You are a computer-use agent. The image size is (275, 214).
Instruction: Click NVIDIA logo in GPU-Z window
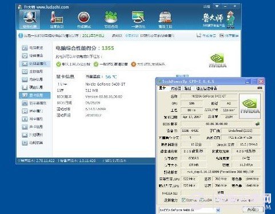[250, 106]
